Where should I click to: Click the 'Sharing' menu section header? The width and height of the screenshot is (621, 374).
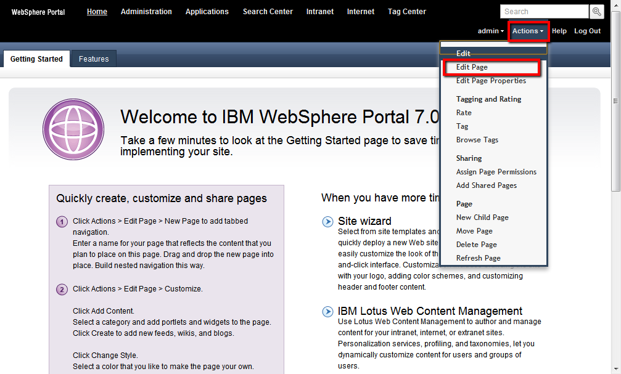469,158
